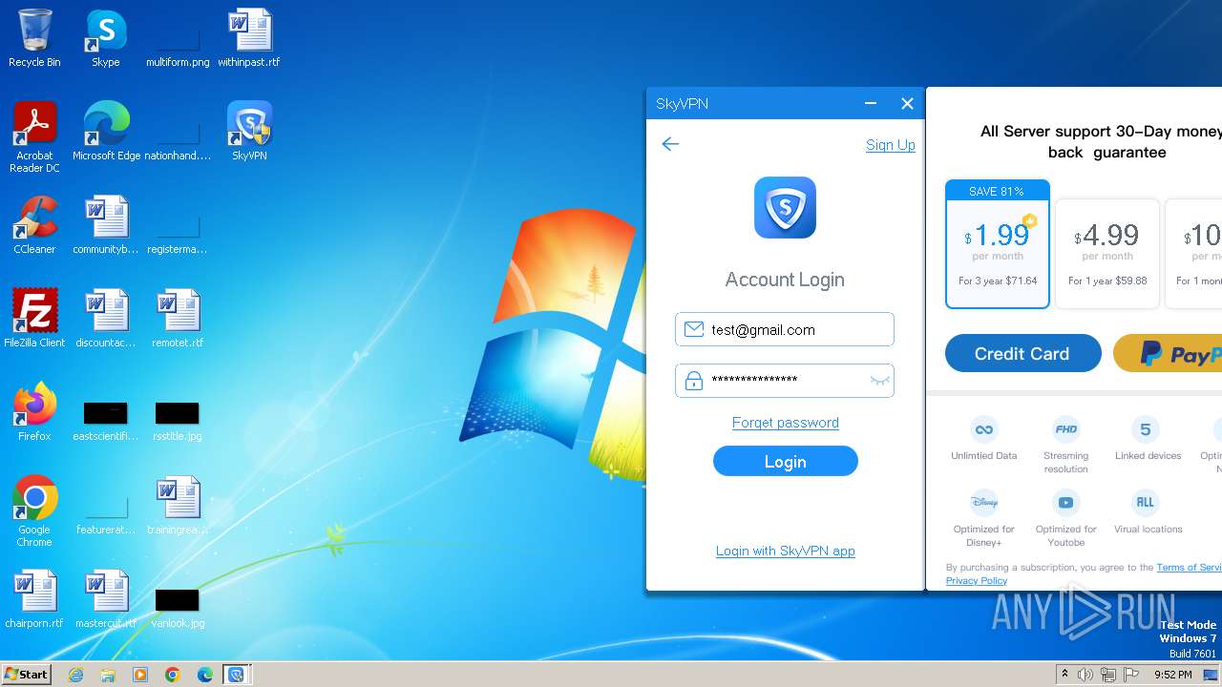Click the 9:52 PM taskbar clock
This screenshot has height=687, width=1222.
point(1172,675)
